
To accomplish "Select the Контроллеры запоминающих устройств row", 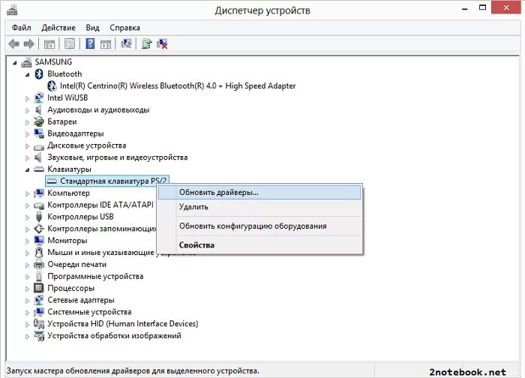I will tap(102, 229).
